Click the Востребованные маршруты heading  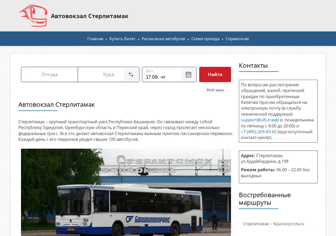tap(265, 199)
